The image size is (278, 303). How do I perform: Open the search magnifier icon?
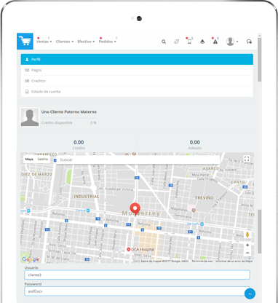164,42
